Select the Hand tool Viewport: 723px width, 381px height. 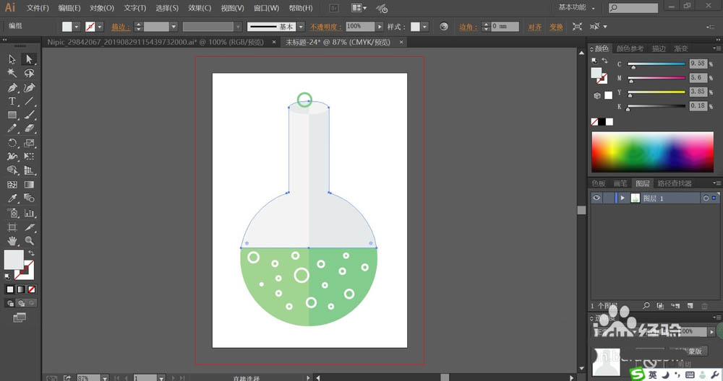(x=12, y=241)
